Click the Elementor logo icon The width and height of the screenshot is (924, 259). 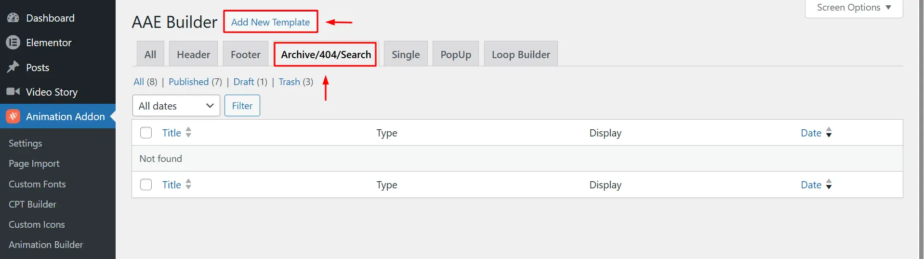pyautogui.click(x=13, y=43)
